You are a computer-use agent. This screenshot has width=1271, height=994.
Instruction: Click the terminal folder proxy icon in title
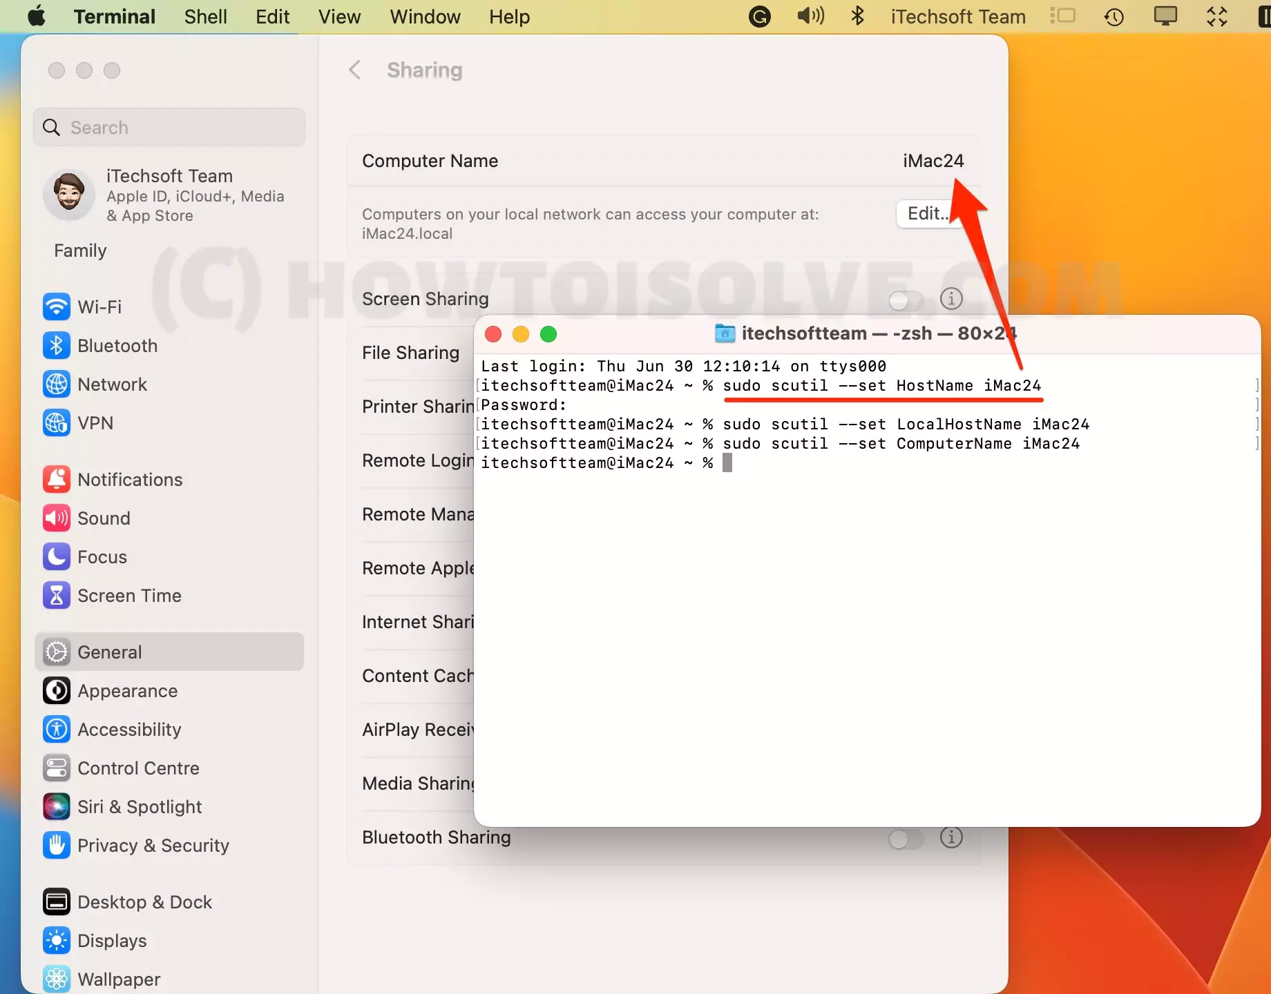725,333
